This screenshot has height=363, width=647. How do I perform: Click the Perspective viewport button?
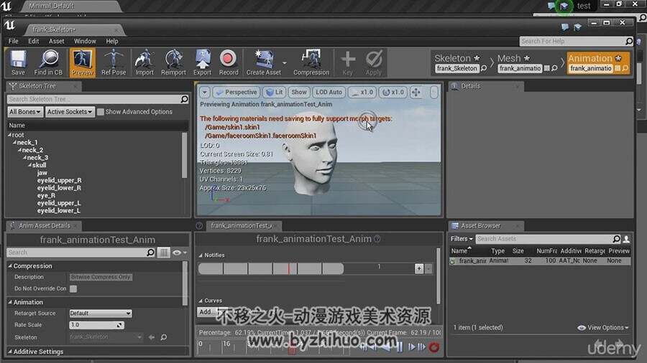click(237, 93)
